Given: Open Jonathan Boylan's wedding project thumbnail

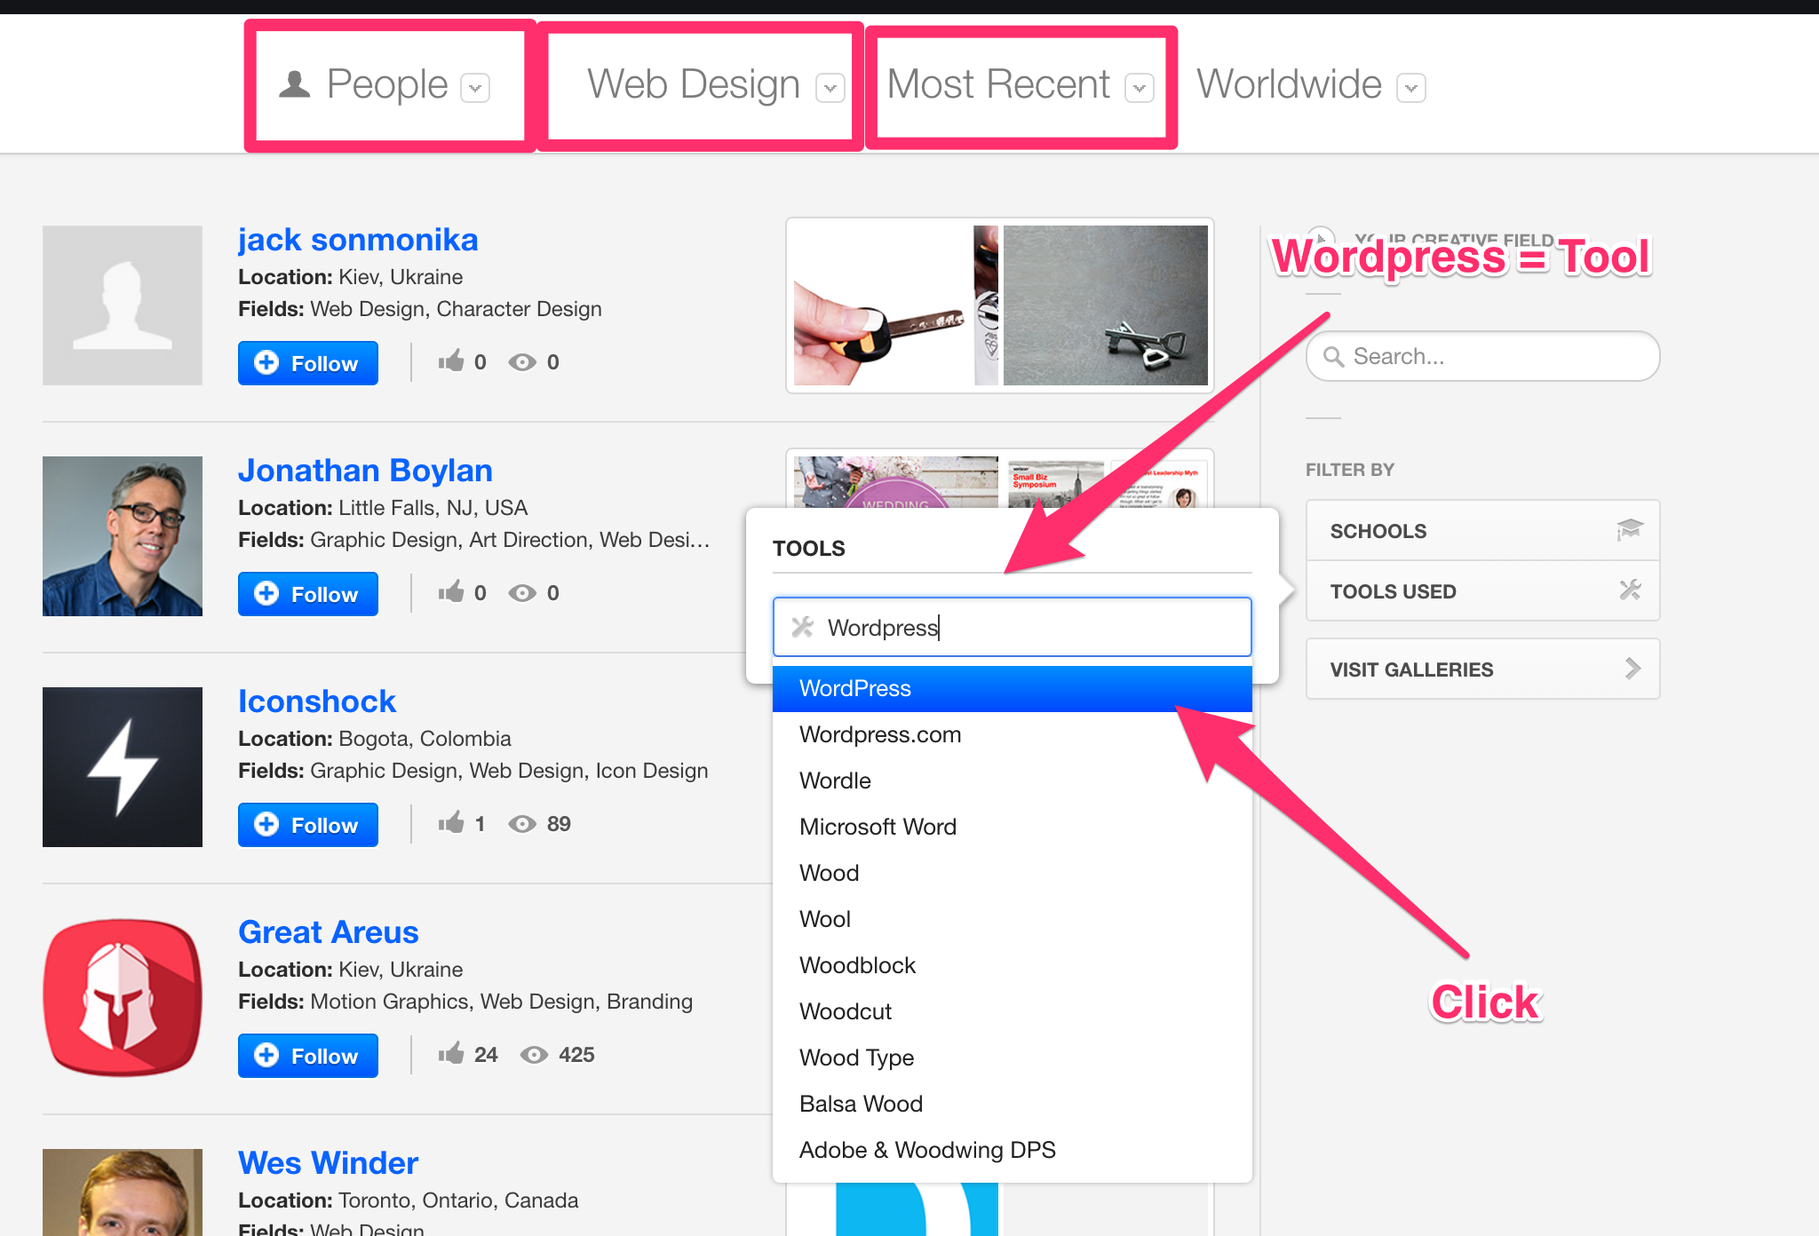Looking at the screenshot, I should (896, 481).
